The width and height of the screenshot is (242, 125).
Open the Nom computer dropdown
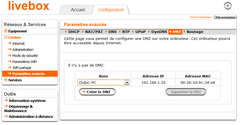(x=127, y=82)
